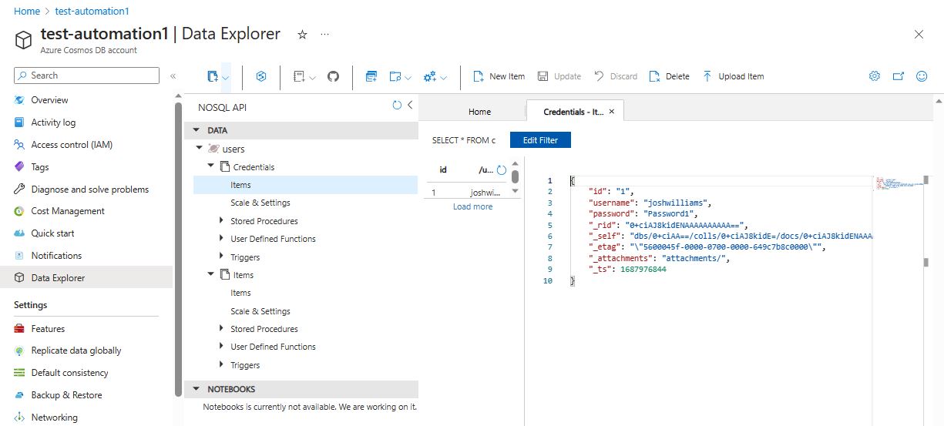
Task: Click the New Notebook toolbar icon
Action: pyautogui.click(x=299, y=76)
